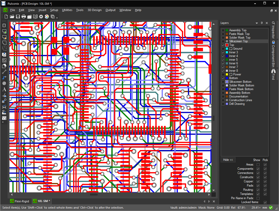279x211 pixels.
Task: Expand the left toolbar overflow arrow
Action: click(x=3, y=122)
